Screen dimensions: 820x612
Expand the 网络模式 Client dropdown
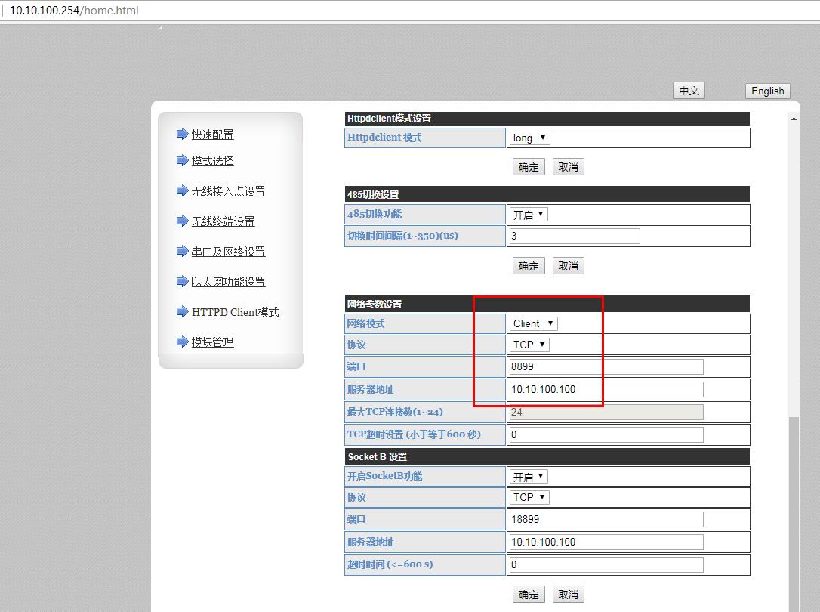(533, 323)
